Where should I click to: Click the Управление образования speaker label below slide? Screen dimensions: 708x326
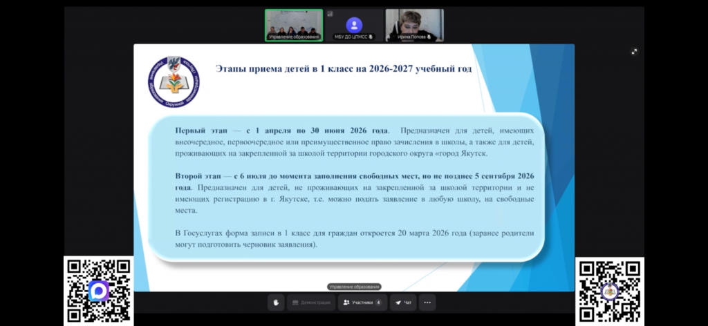[354, 287]
